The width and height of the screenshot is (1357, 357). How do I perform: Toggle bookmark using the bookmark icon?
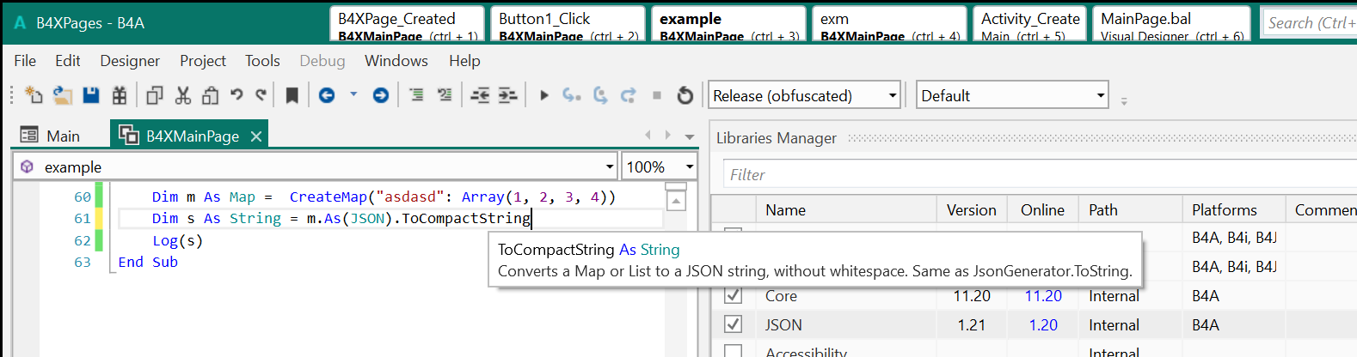292,95
